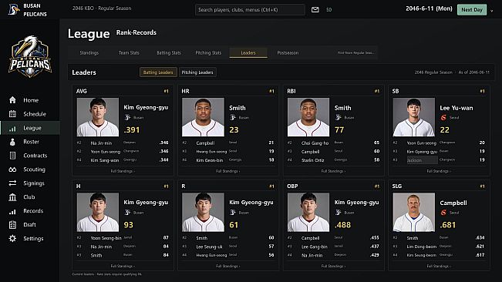Click Lee Yu-wan name in SB card
Image resolution: width=502 pixels, height=282 pixels.
457,108
